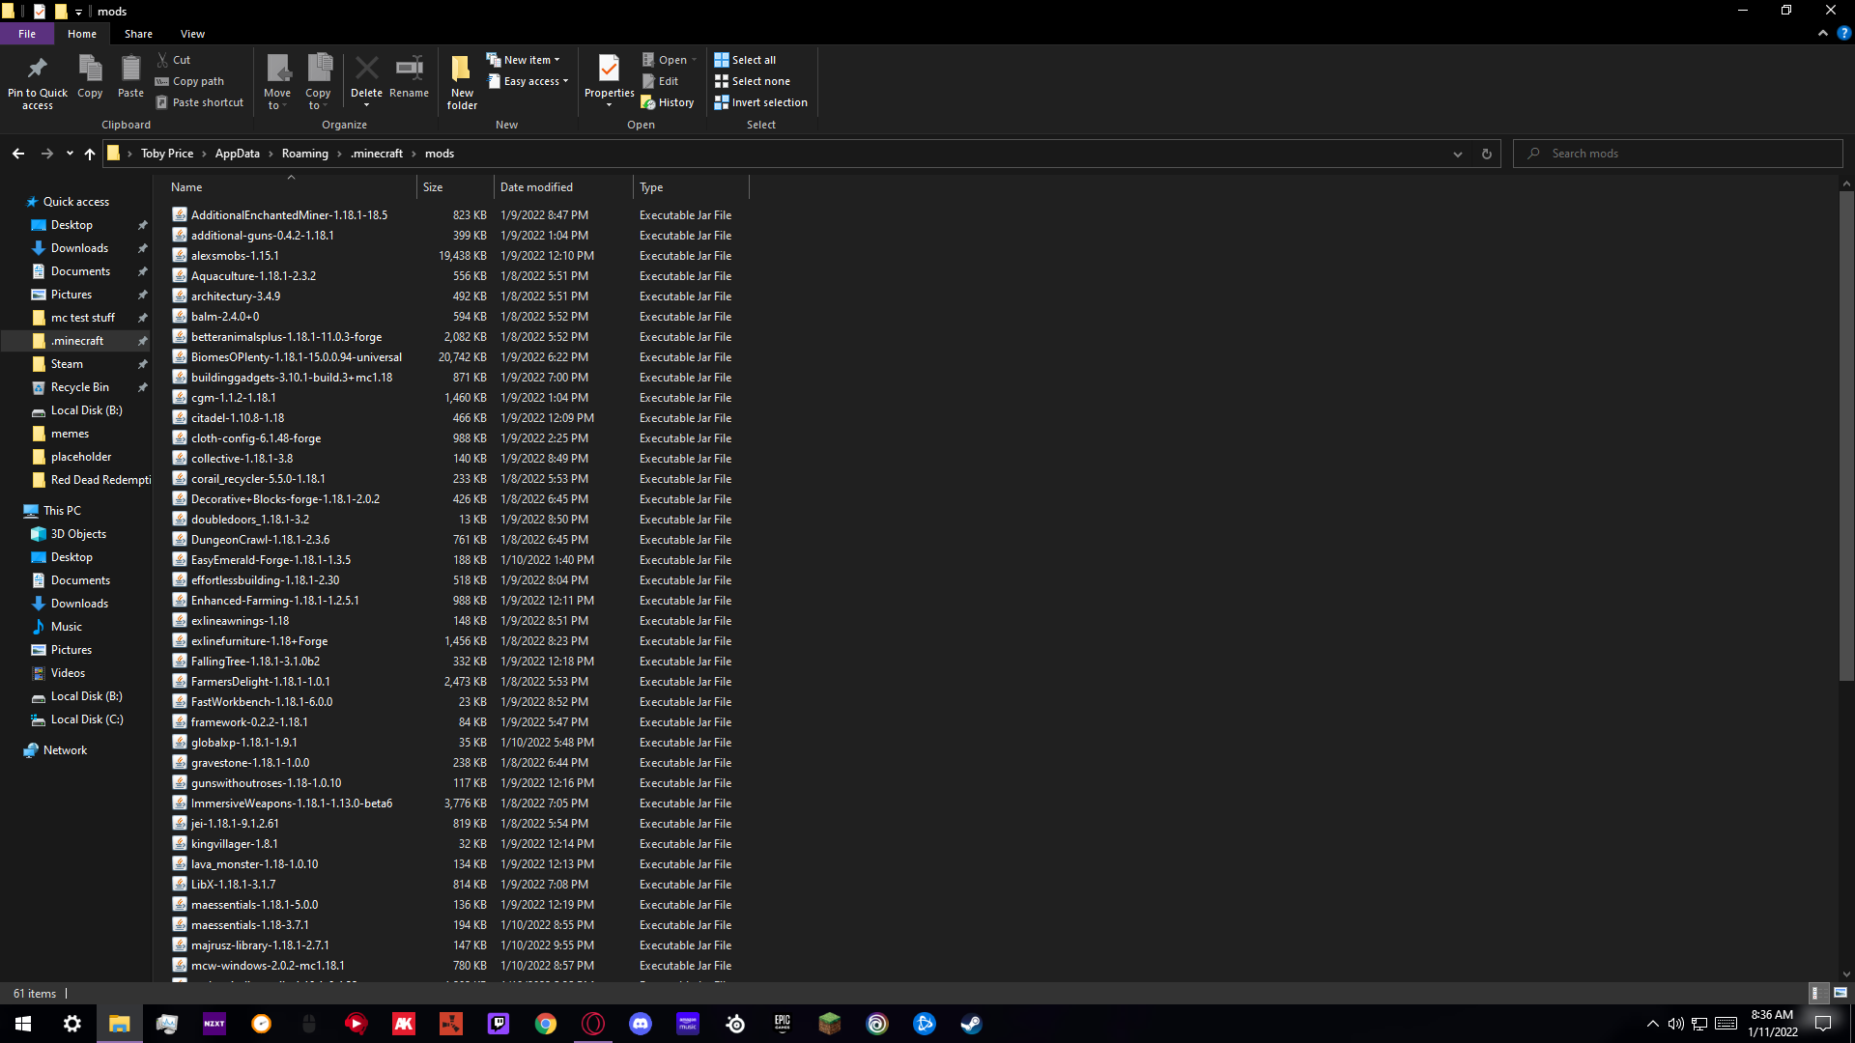Screen dimensions: 1855x1043
Task: Click the Copy icon in the Clipboard group
Action: tap(90, 70)
